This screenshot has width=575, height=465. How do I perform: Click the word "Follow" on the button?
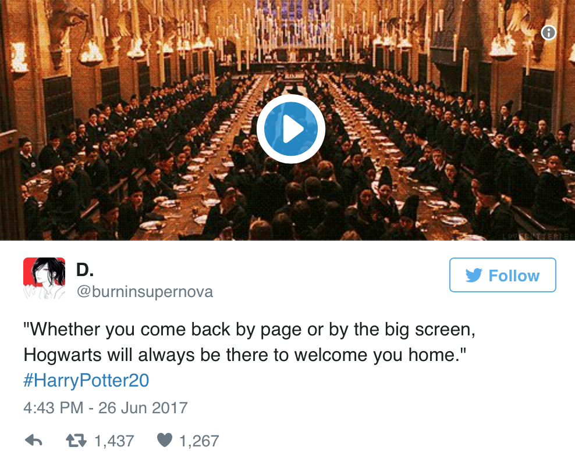pos(514,276)
